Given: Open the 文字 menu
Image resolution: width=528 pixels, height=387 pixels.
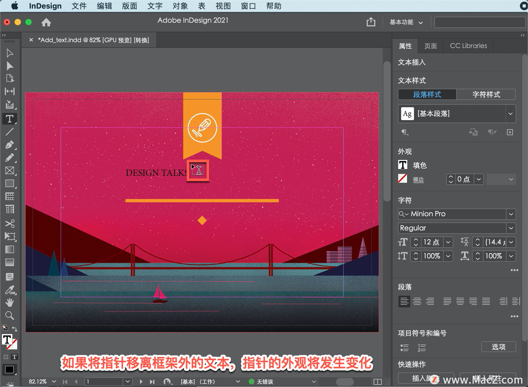Looking at the screenshot, I should click(x=155, y=6).
